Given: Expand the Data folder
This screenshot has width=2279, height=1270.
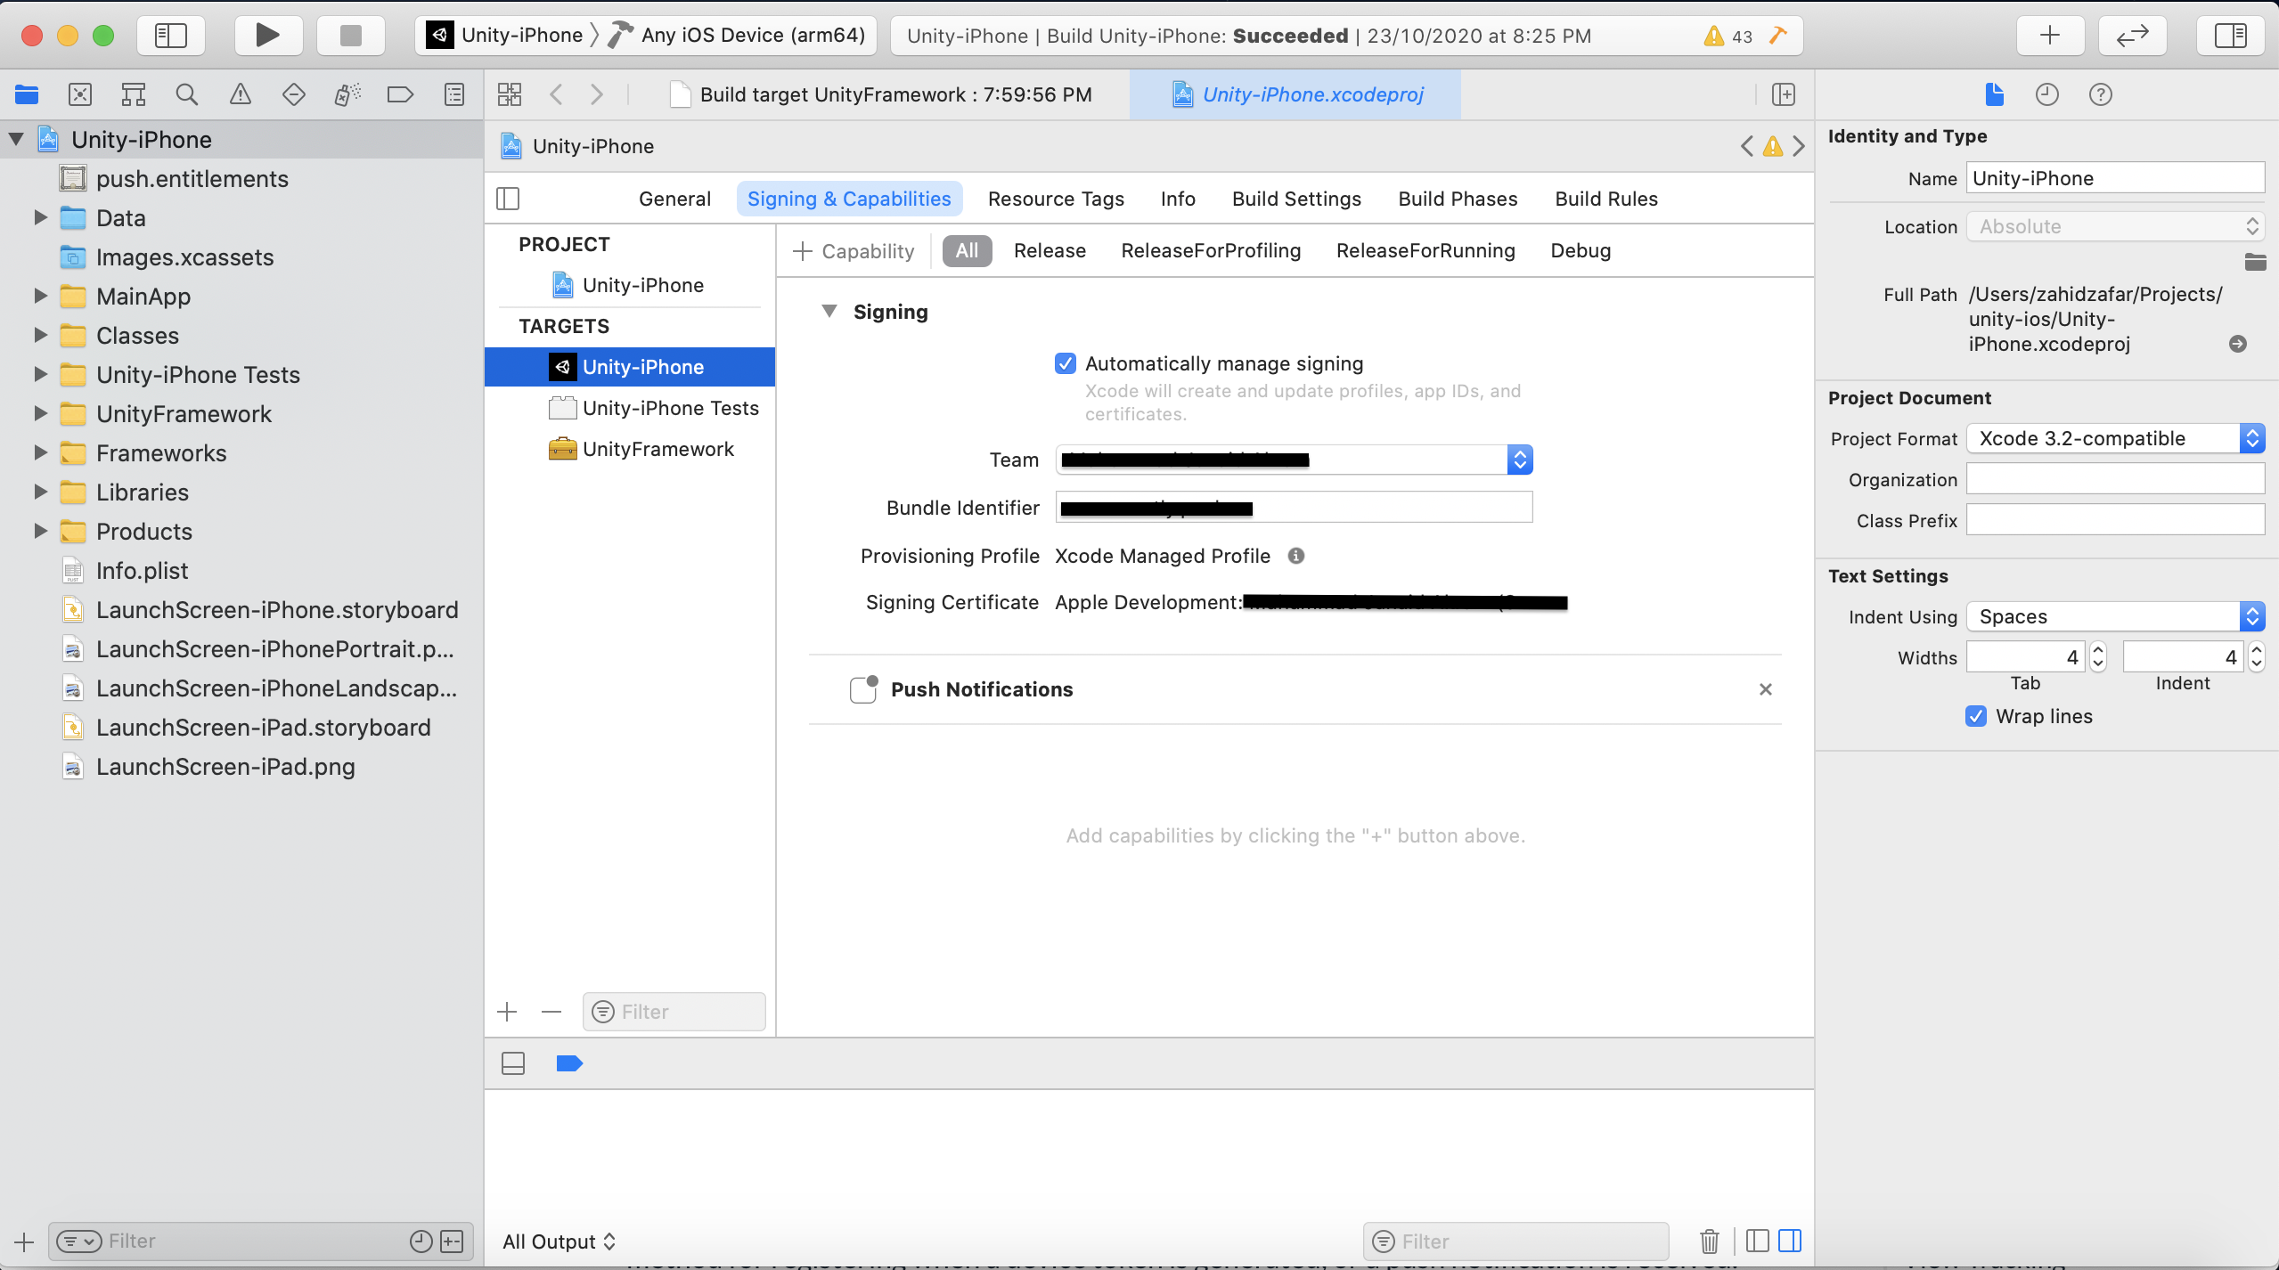Looking at the screenshot, I should [x=40, y=217].
